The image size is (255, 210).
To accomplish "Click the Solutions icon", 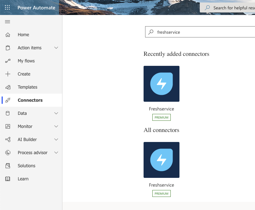I will pyautogui.click(x=7, y=166).
